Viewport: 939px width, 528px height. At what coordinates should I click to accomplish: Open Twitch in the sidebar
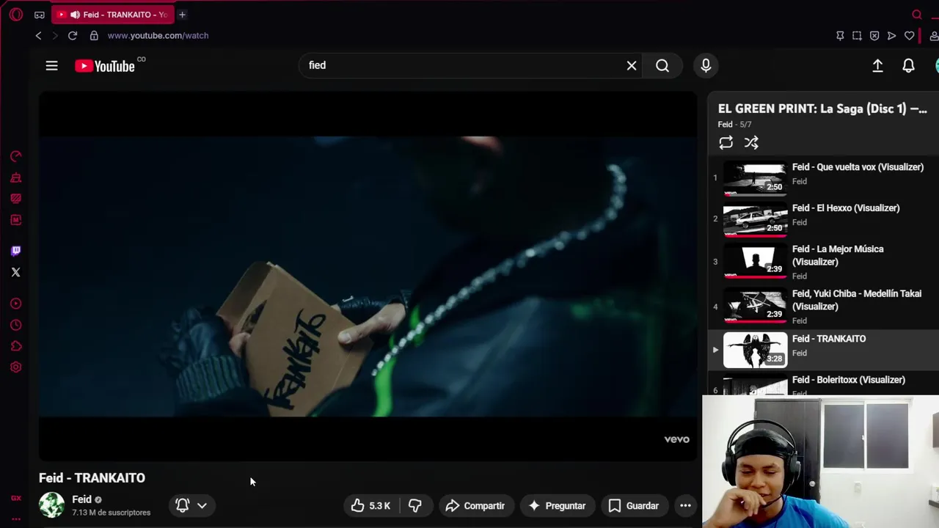[x=15, y=251]
